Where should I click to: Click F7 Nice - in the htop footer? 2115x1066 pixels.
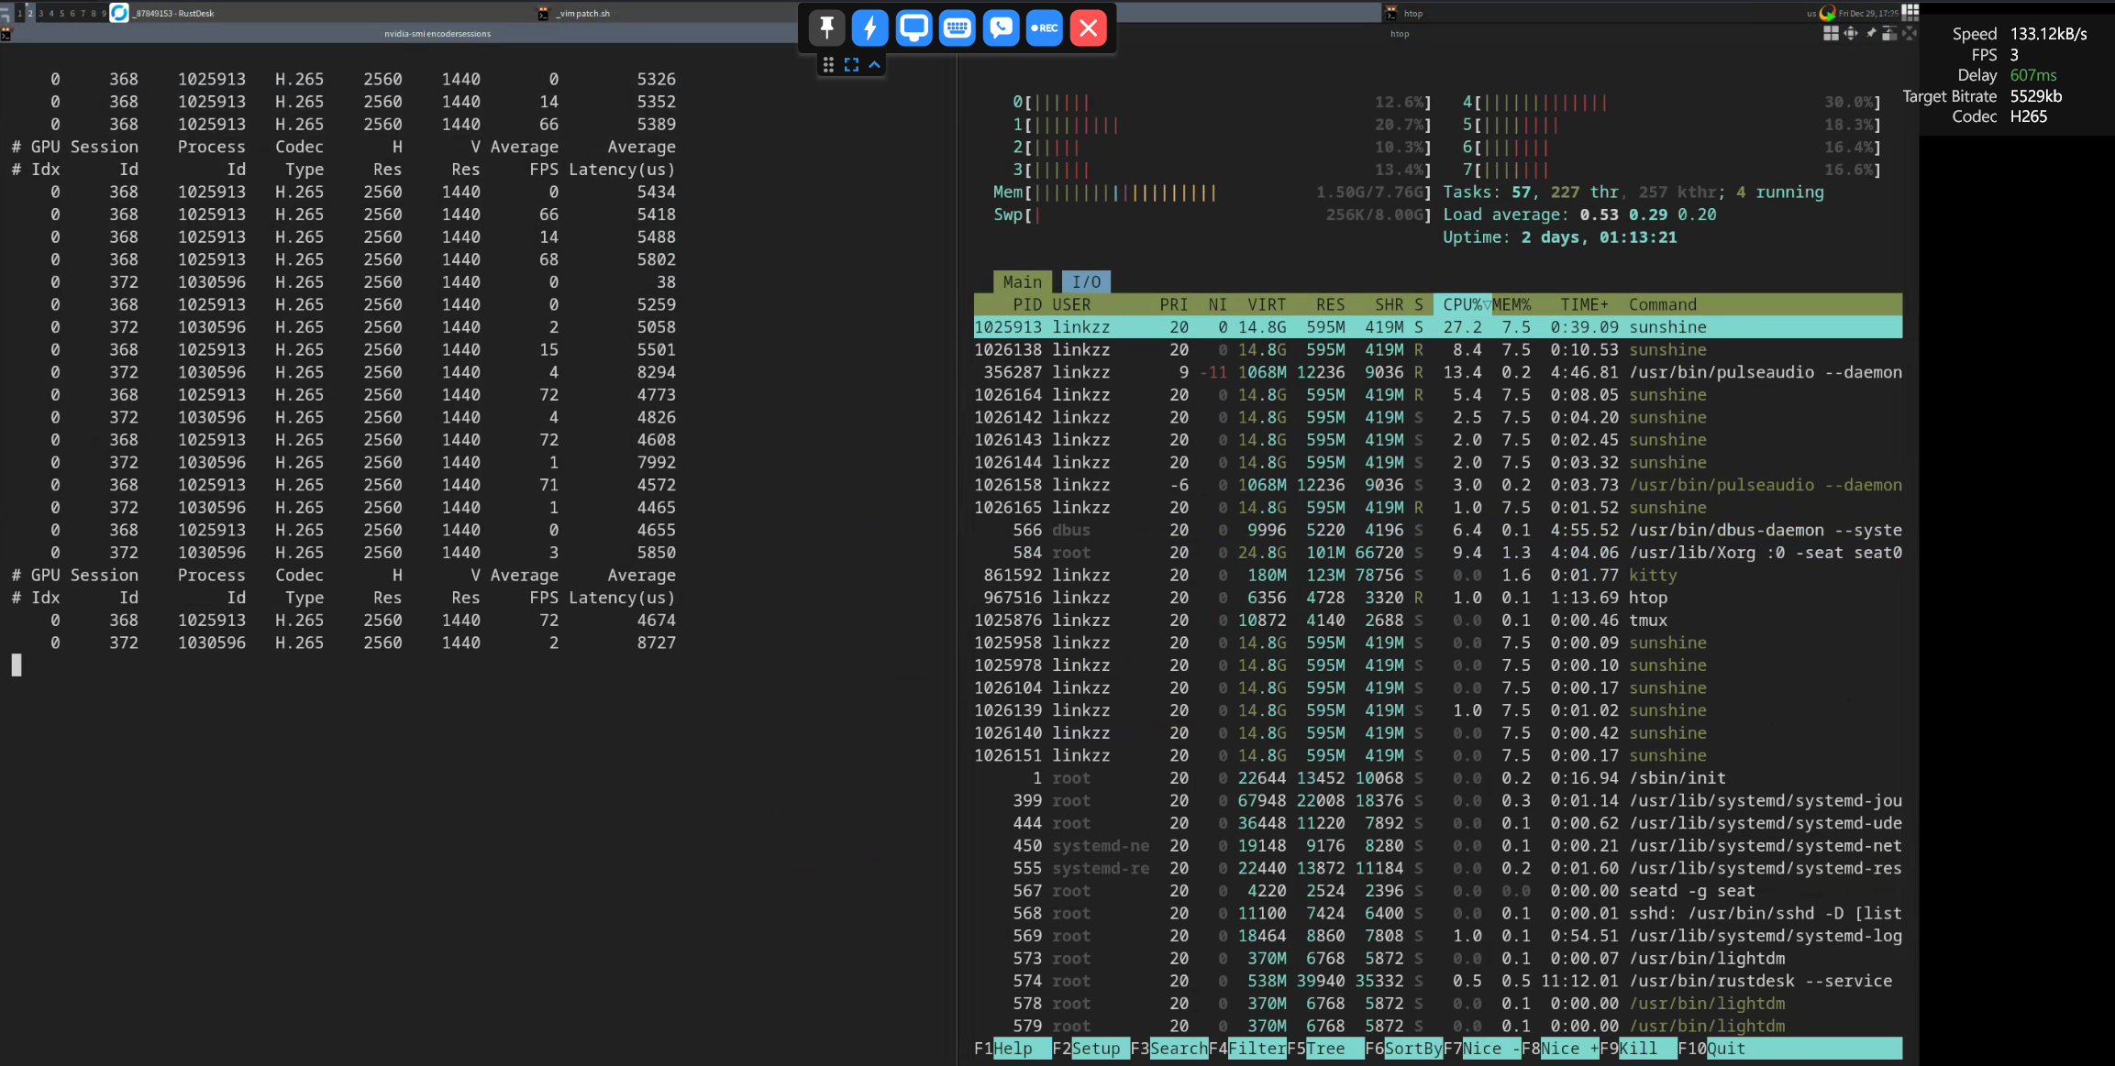click(1482, 1048)
